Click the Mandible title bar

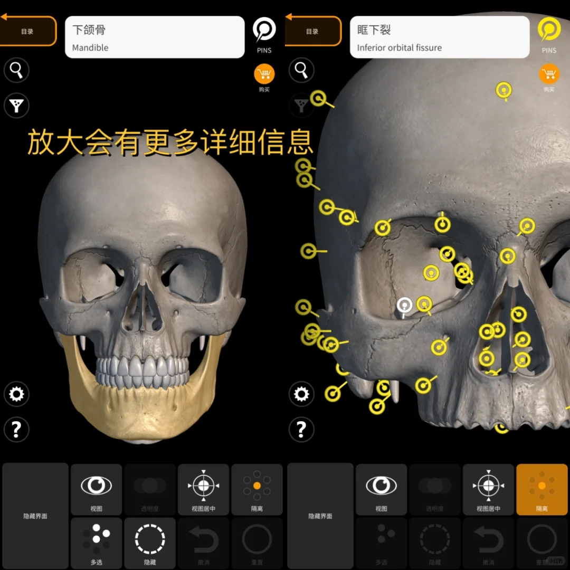click(x=154, y=37)
